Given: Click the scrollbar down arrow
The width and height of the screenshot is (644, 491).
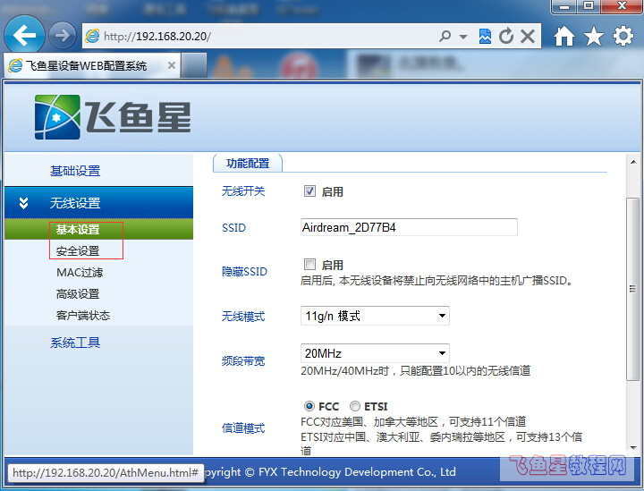Looking at the screenshot, I should [x=633, y=448].
